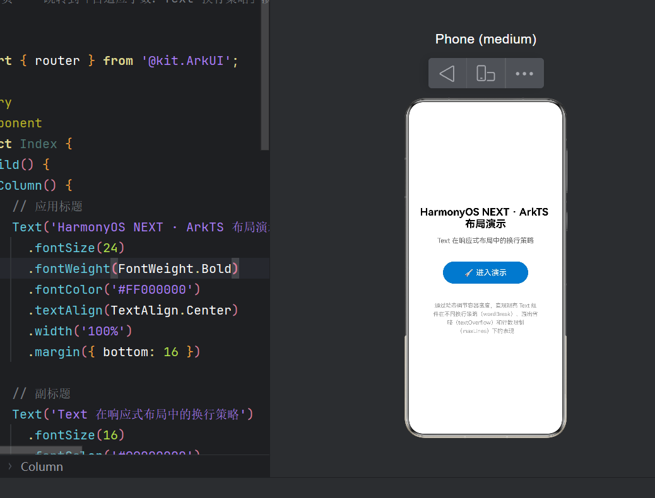Click the Column() { code line
Image resolution: width=655 pixels, height=498 pixels.
click(36, 185)
